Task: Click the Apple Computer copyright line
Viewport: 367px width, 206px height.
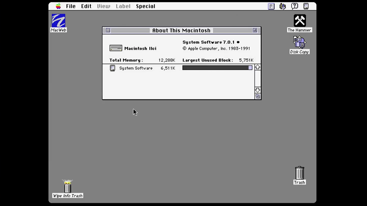Action: [216, 49]
